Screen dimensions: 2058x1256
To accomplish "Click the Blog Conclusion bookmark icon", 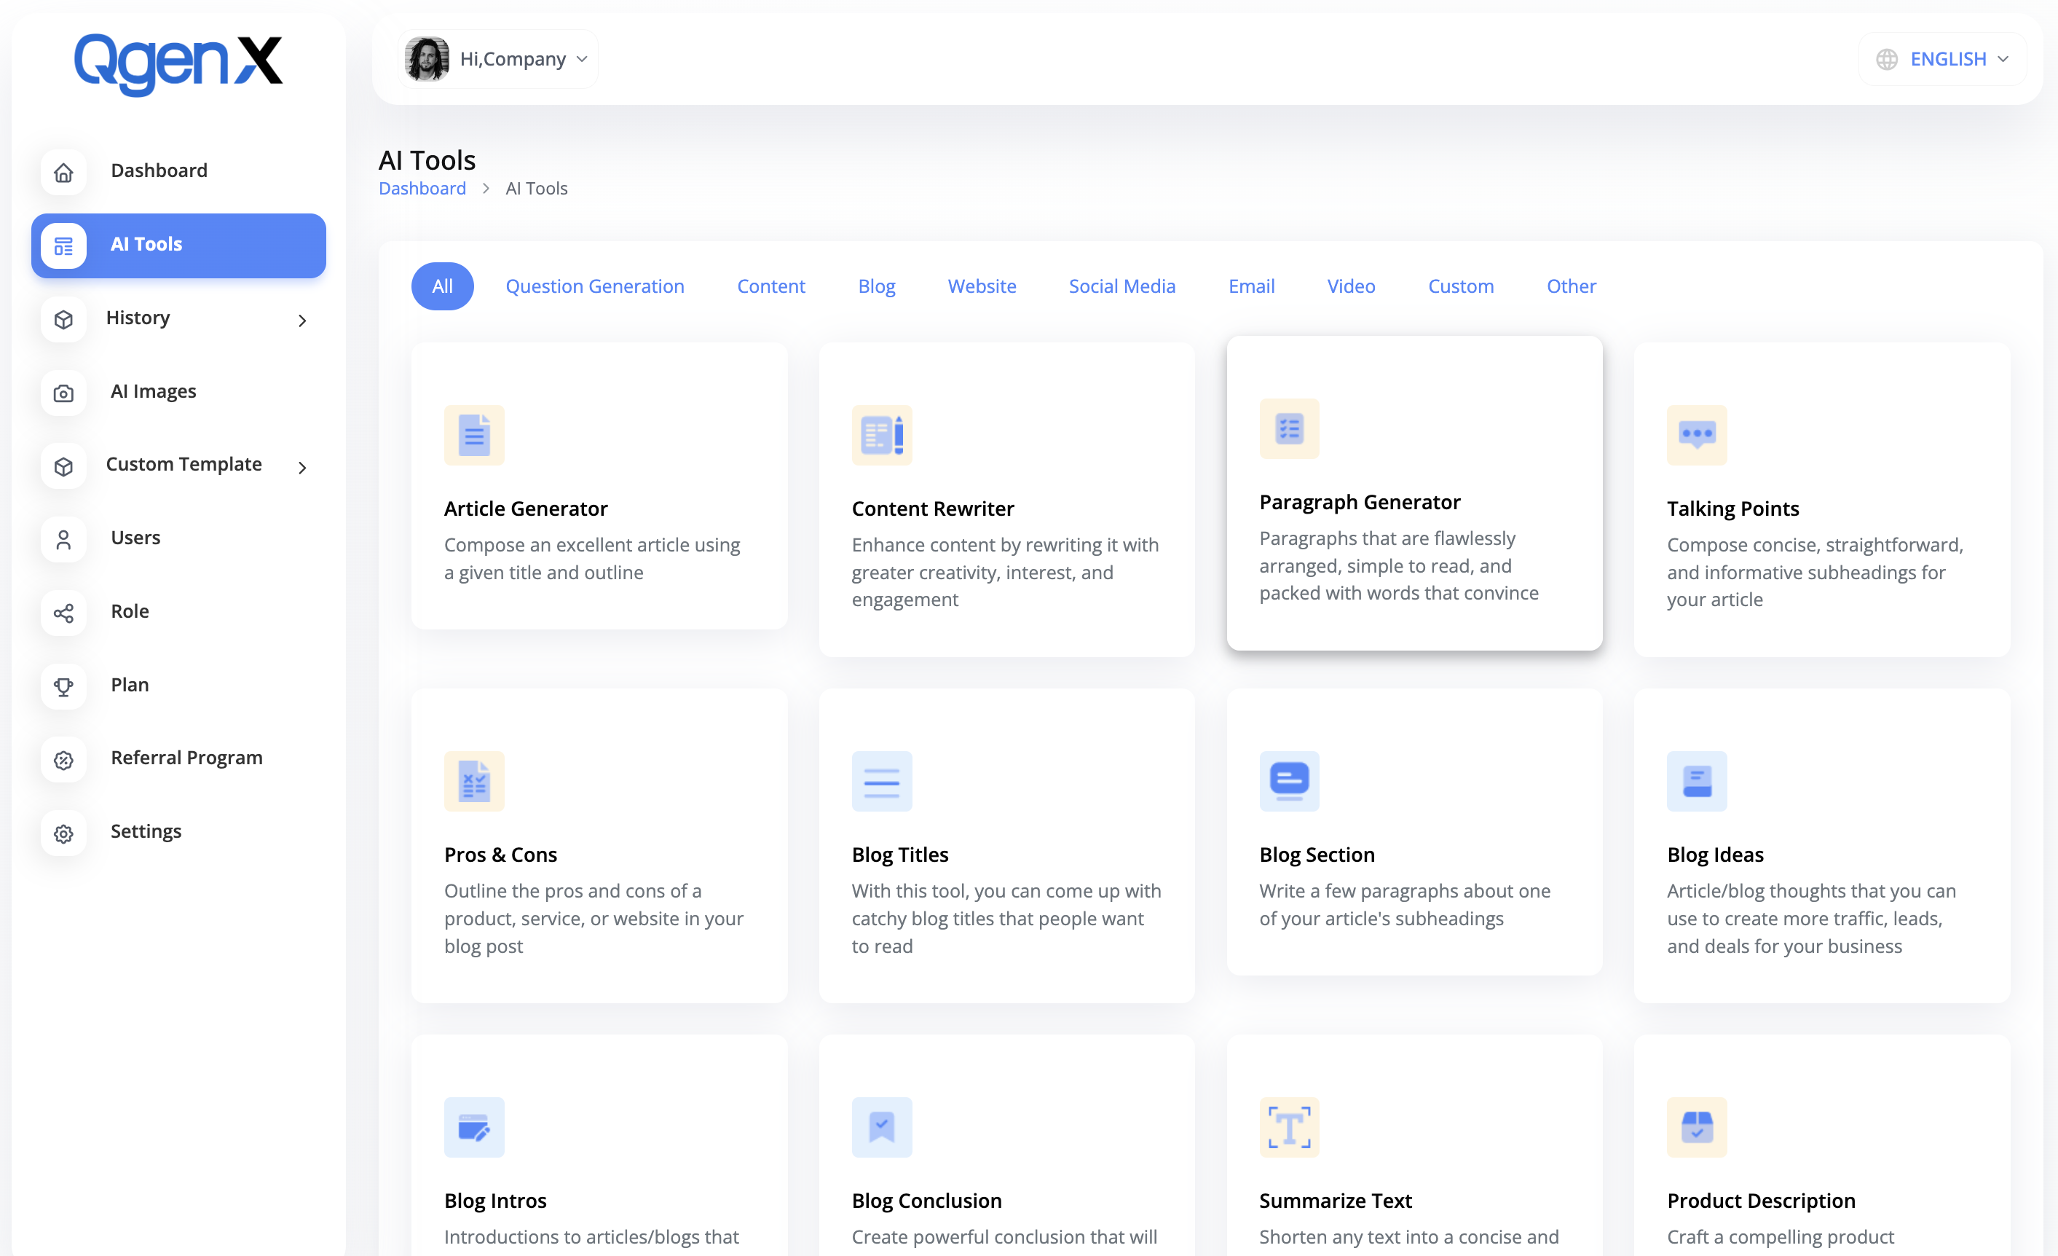I will (881, 1126).
